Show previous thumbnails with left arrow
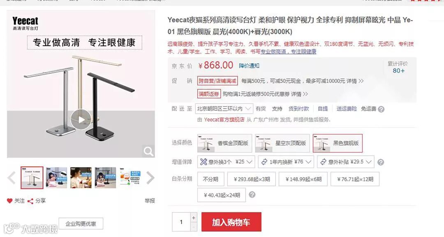 tap(12, 178)
